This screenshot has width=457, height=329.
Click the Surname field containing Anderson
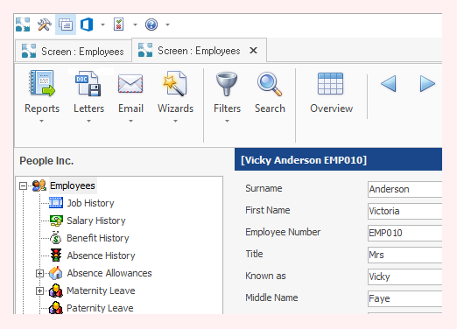[x=404, y=189]
